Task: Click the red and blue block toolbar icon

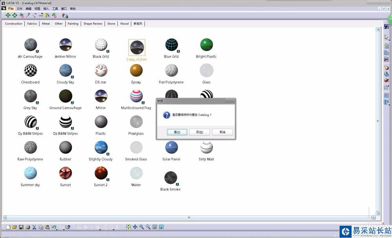Action: coord(65,16)
